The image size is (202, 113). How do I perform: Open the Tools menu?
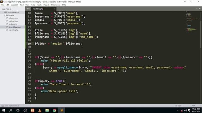[39, 5]
